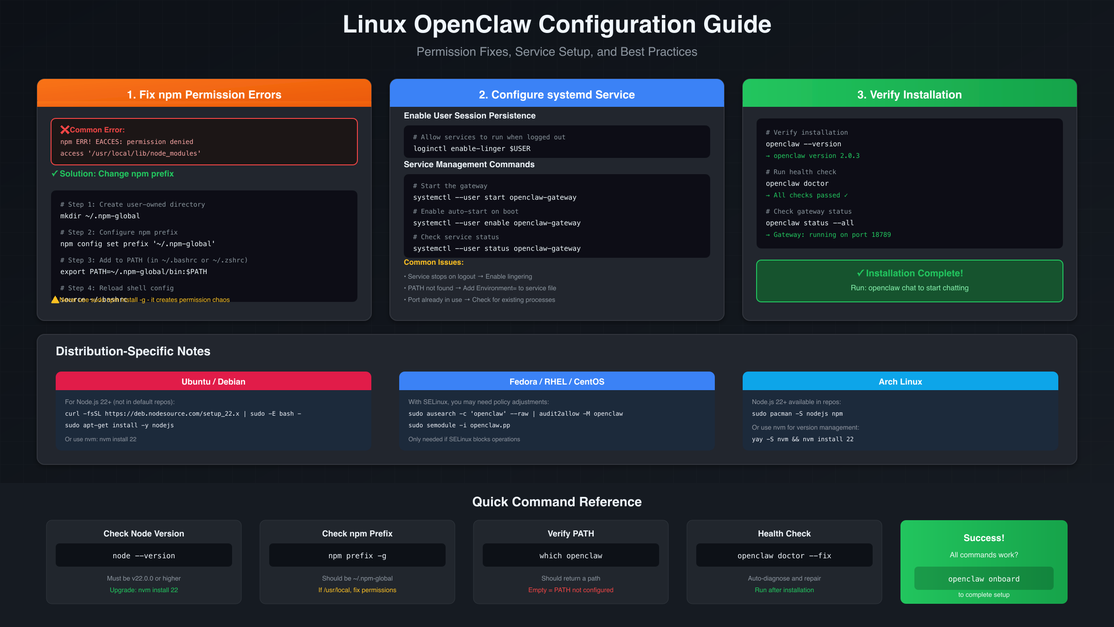Click the Upgrade: nvm install 22 link
Screen dimensions: 1114x627
143,590
